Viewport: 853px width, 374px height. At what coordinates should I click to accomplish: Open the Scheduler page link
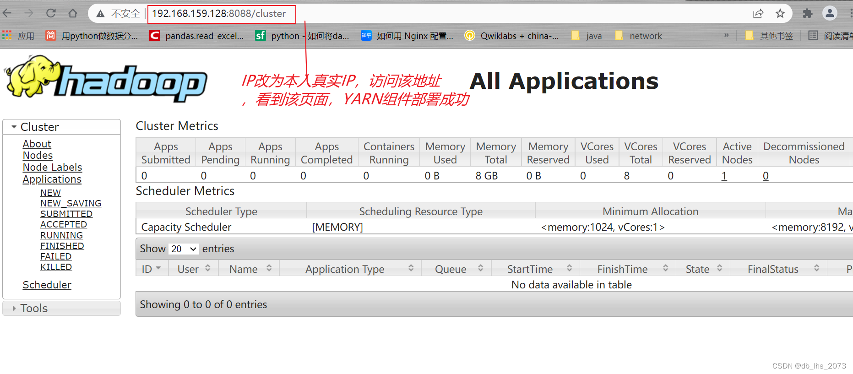point(47,285)
